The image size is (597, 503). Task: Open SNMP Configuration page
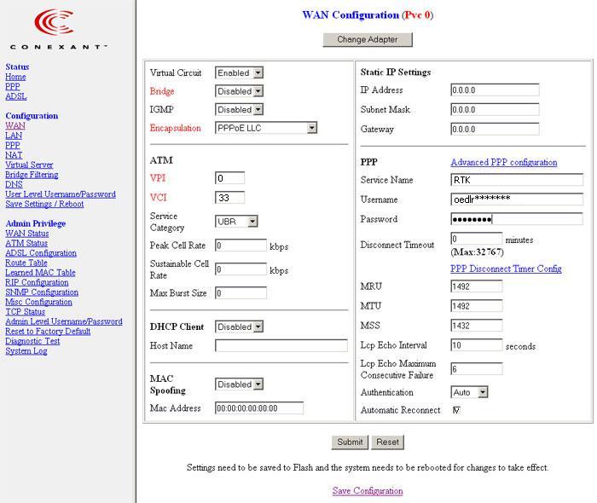pyautogui.click(x=42, y=292)
